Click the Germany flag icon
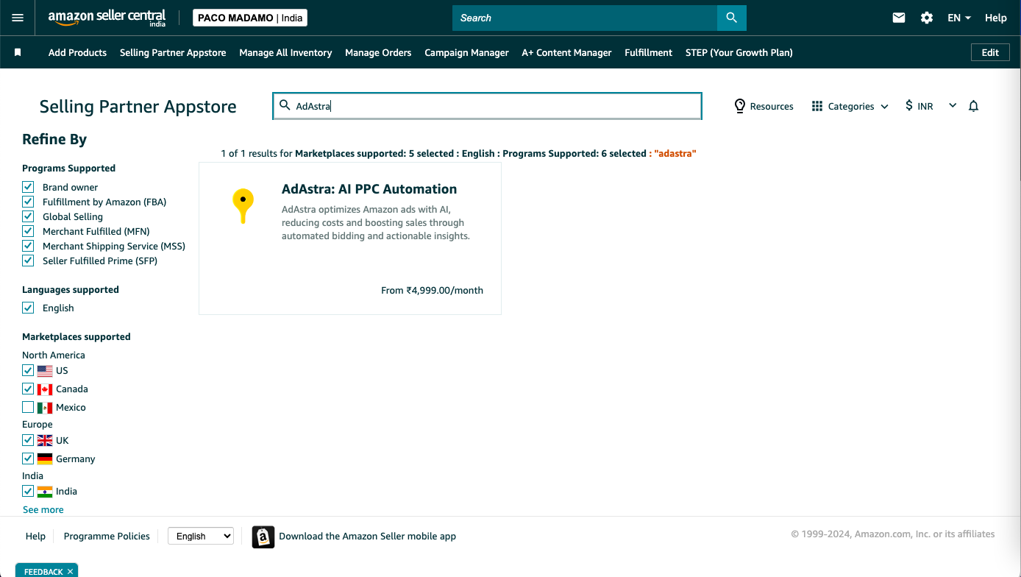The height and width of the screenshot is (577, 1021). click(x=45, y=459)
